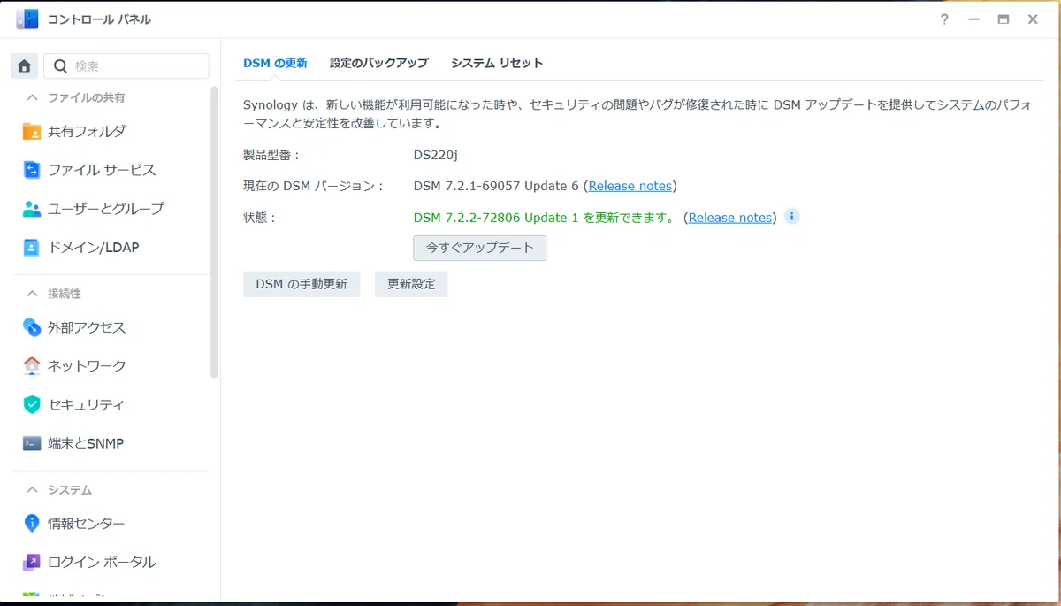
Task: Switch to システム リセット tab
Action: (497, 63)
